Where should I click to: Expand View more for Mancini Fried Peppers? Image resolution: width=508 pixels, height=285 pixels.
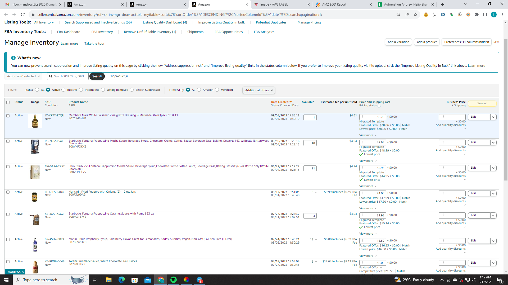coord(368,208)
